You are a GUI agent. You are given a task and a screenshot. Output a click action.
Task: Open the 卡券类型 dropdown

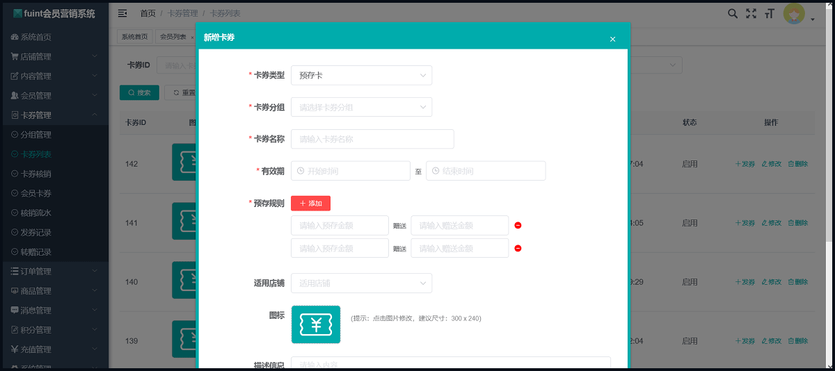361,75
